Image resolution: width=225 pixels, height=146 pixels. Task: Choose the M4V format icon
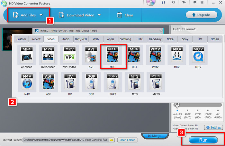coord(27,82)
